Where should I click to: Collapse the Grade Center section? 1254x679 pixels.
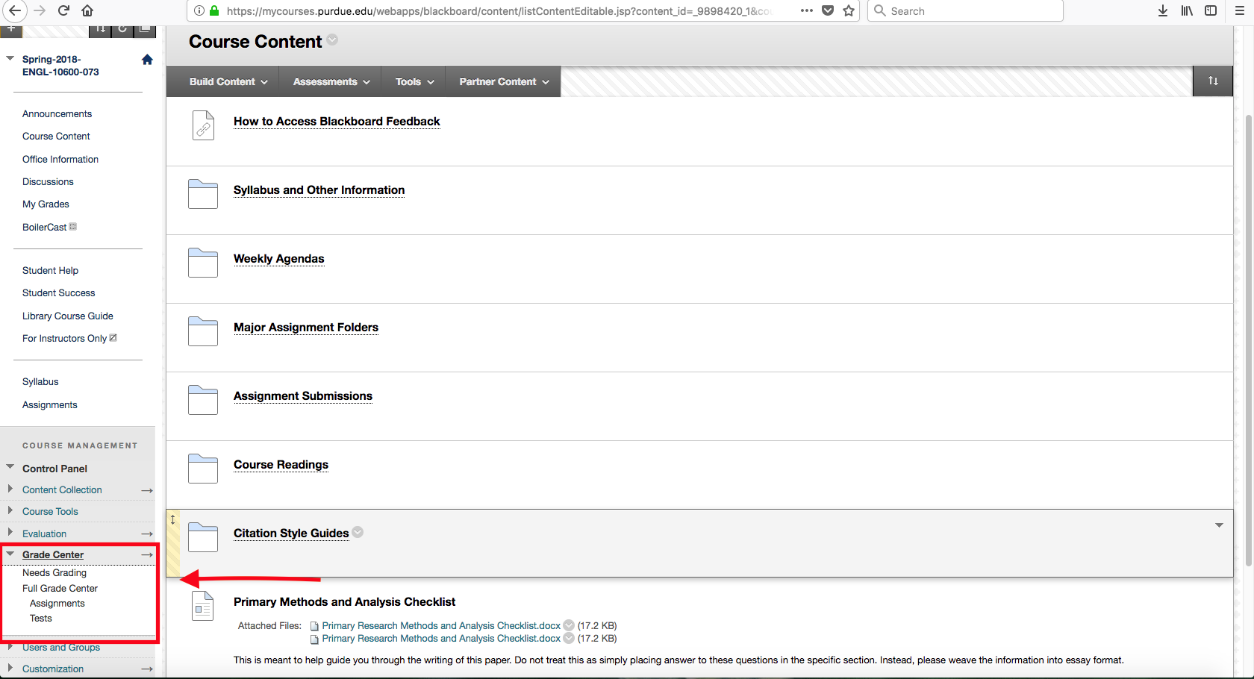coord(10,554)
